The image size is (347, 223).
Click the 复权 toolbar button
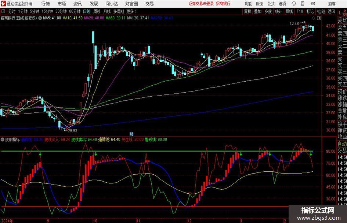pyautogui.click(x=247, y=11)
